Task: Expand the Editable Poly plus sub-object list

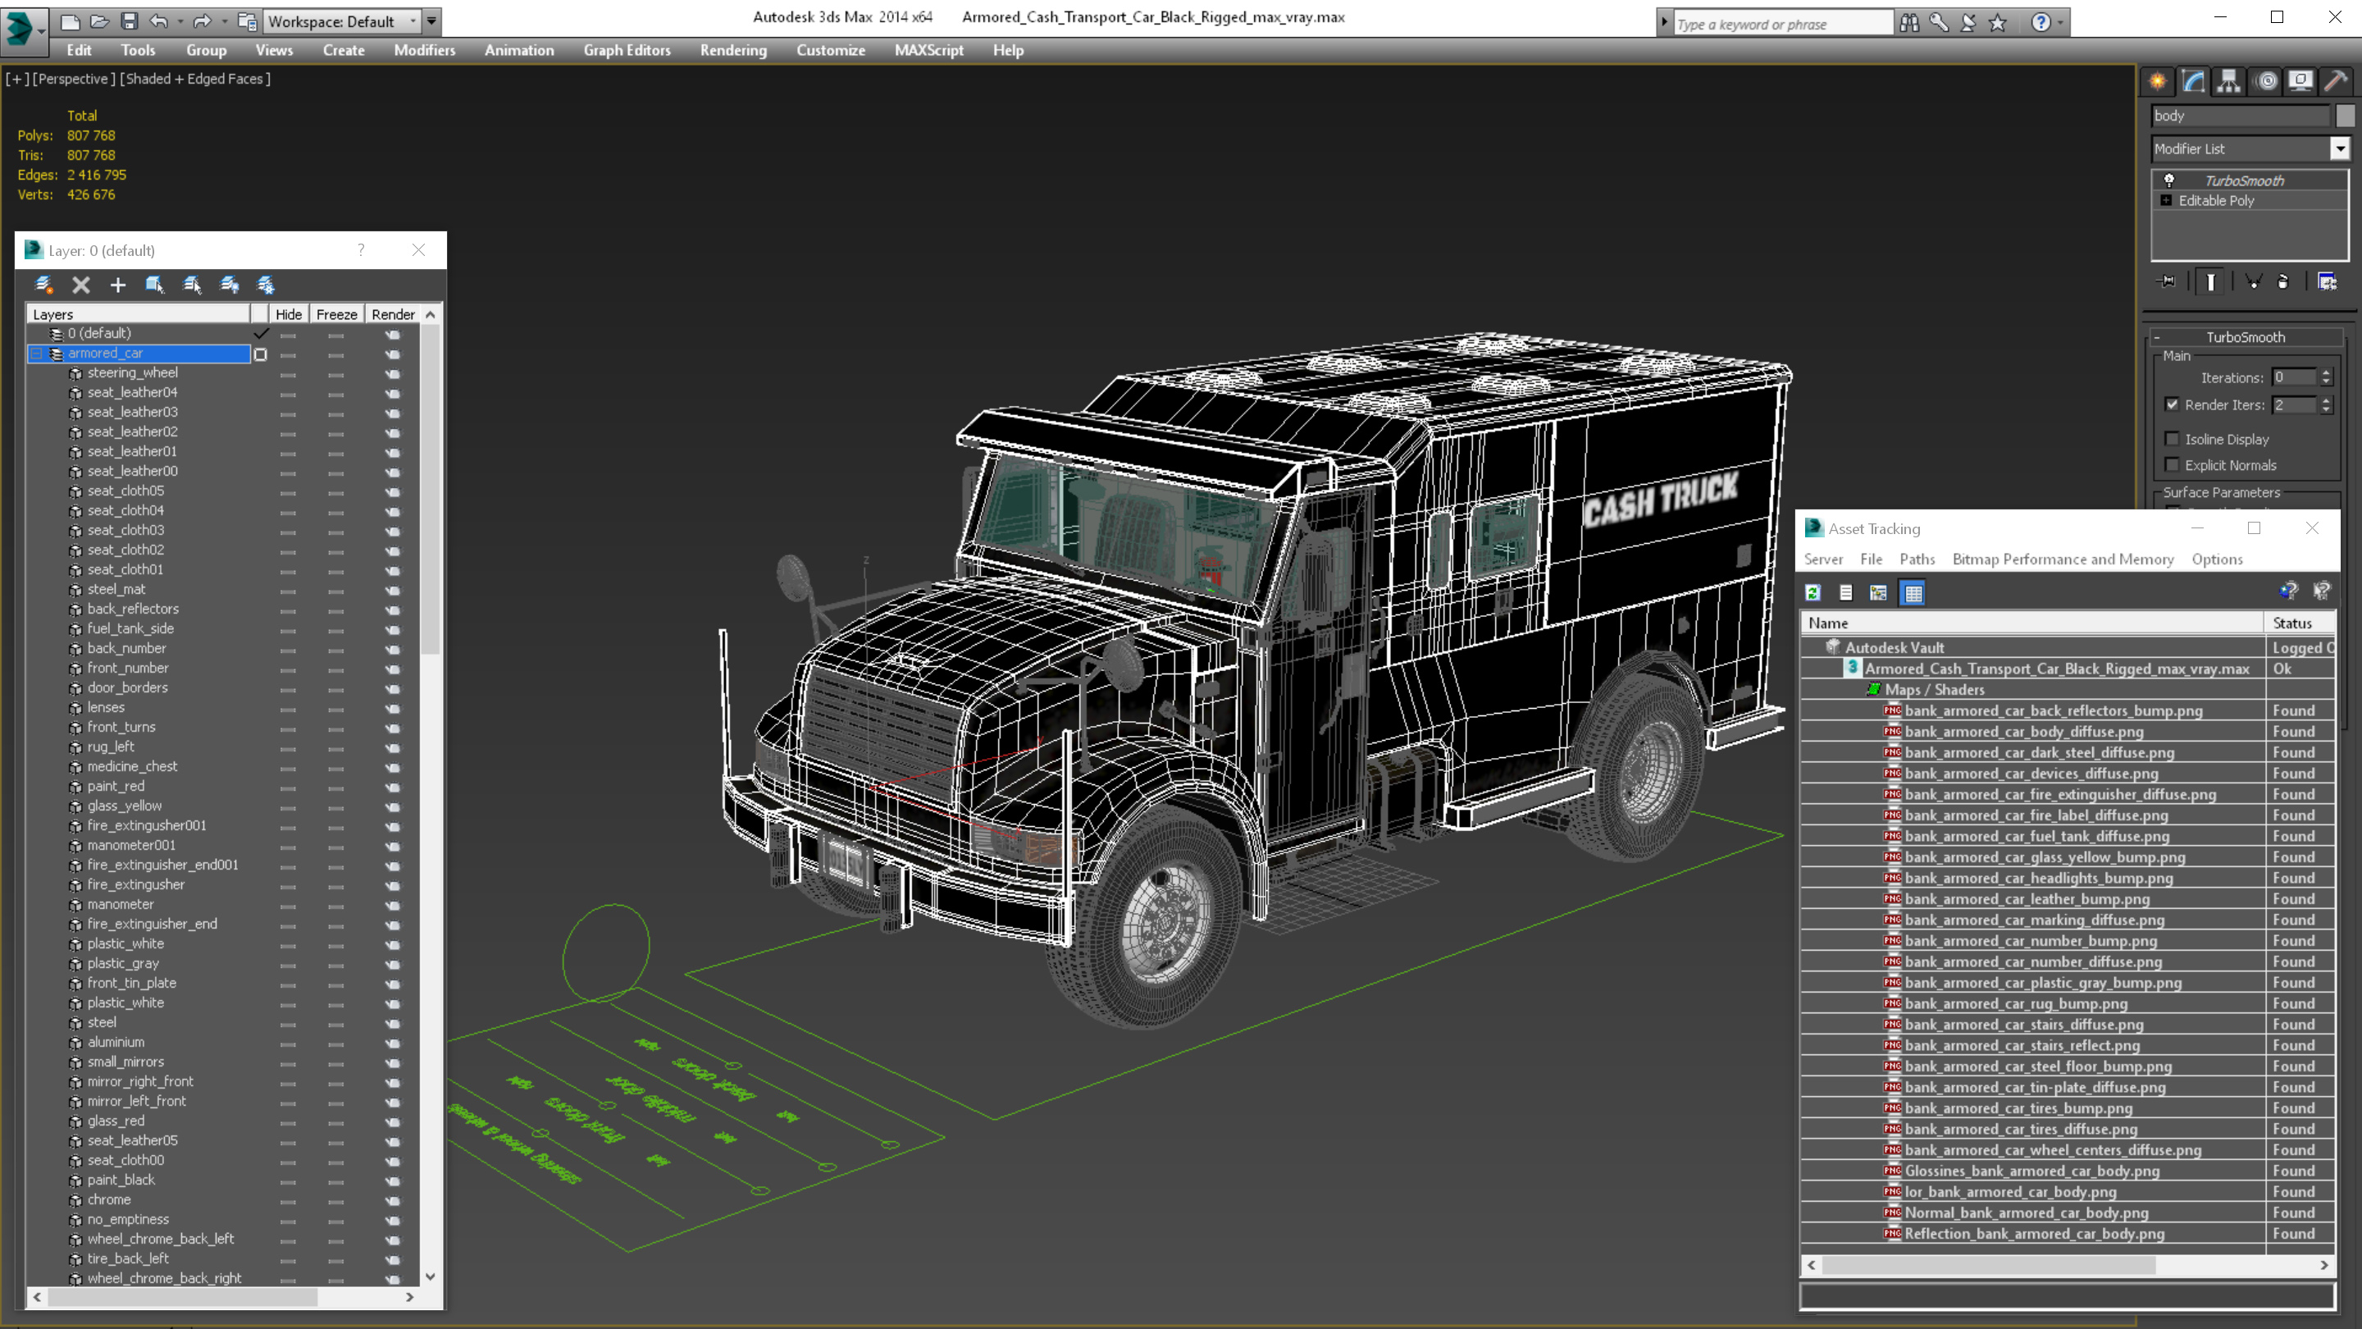Action: [2167, 201]
